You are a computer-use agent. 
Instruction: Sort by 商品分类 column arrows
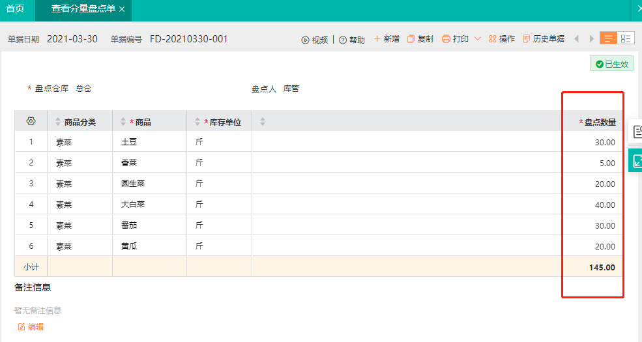pos(58,122)
